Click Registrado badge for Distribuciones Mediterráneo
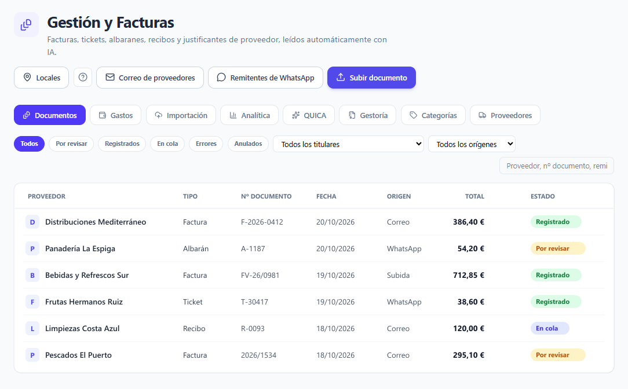The width and height of the screenshot is (628, 389). pos(556,222)
